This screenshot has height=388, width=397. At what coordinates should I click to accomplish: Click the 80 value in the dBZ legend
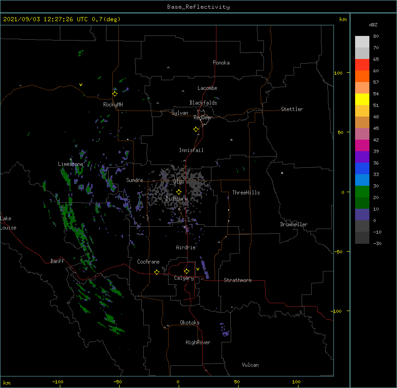[376, 36]
